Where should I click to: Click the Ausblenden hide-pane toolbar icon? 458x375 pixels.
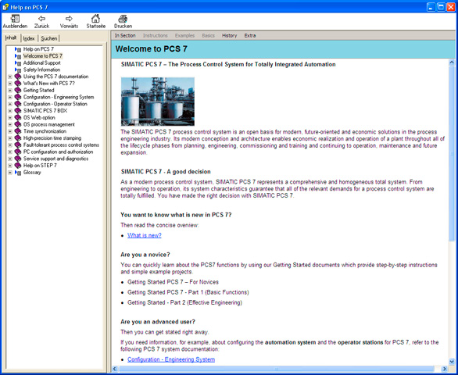coord(15,19)
